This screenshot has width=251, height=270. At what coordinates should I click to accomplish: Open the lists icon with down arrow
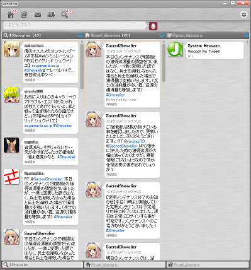51,15
